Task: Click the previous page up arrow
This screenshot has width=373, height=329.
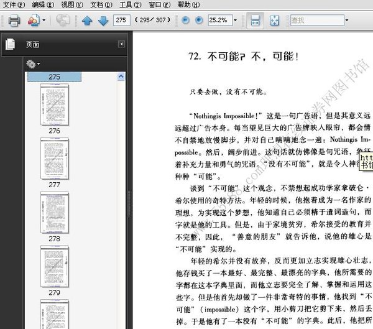Action: [x=87, y=21]
